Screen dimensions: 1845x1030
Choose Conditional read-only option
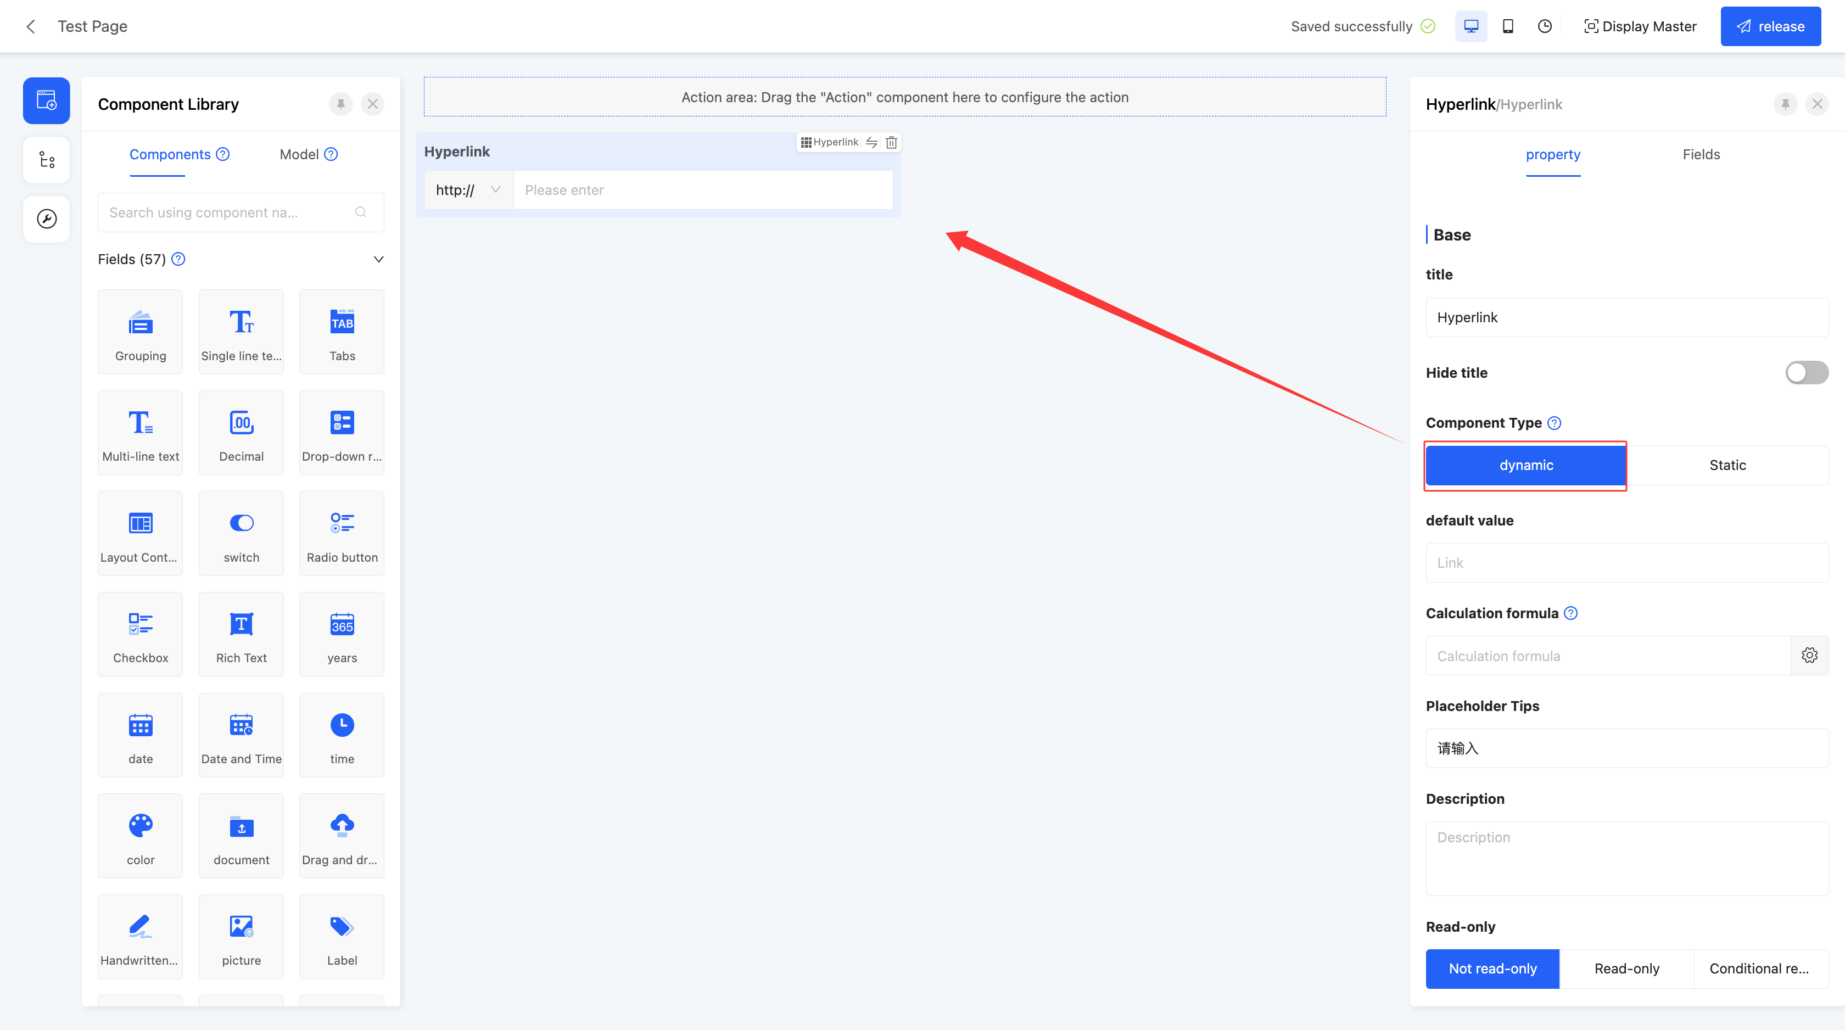point(1759,969)
